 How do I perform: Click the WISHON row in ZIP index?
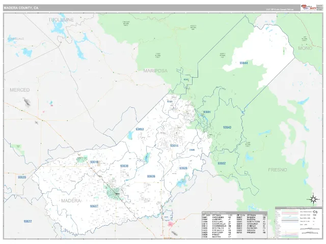[x=252, y=230]
